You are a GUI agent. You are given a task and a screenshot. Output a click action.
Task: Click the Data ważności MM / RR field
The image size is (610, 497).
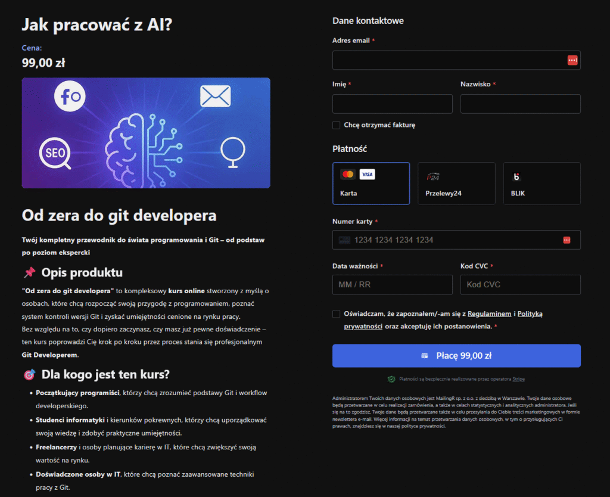point(392,285)
